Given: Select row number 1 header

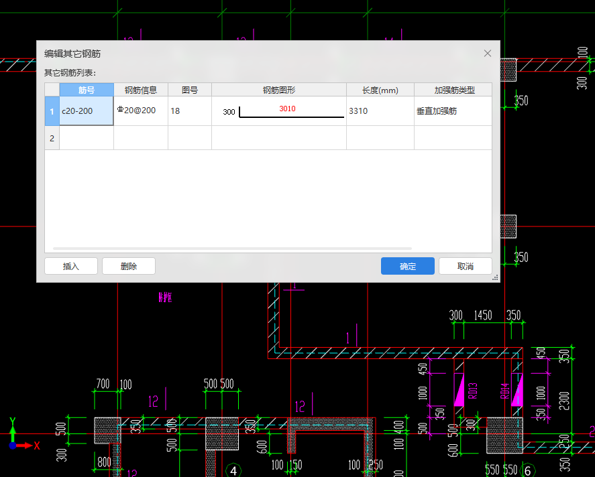Looking at the screenshot, I should tap(52, 111).
